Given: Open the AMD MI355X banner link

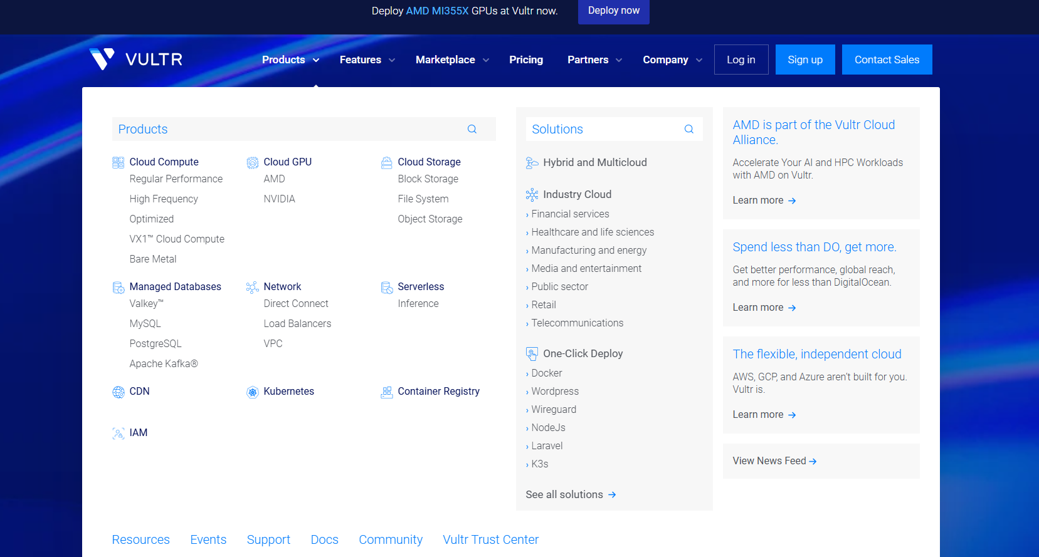Looking at the screenshot, I should tap(438, 11).
